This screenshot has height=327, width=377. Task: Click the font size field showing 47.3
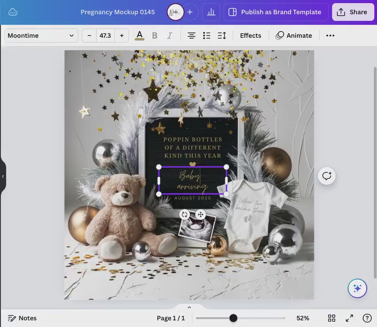pyautogui.click(x=105, y=36)
